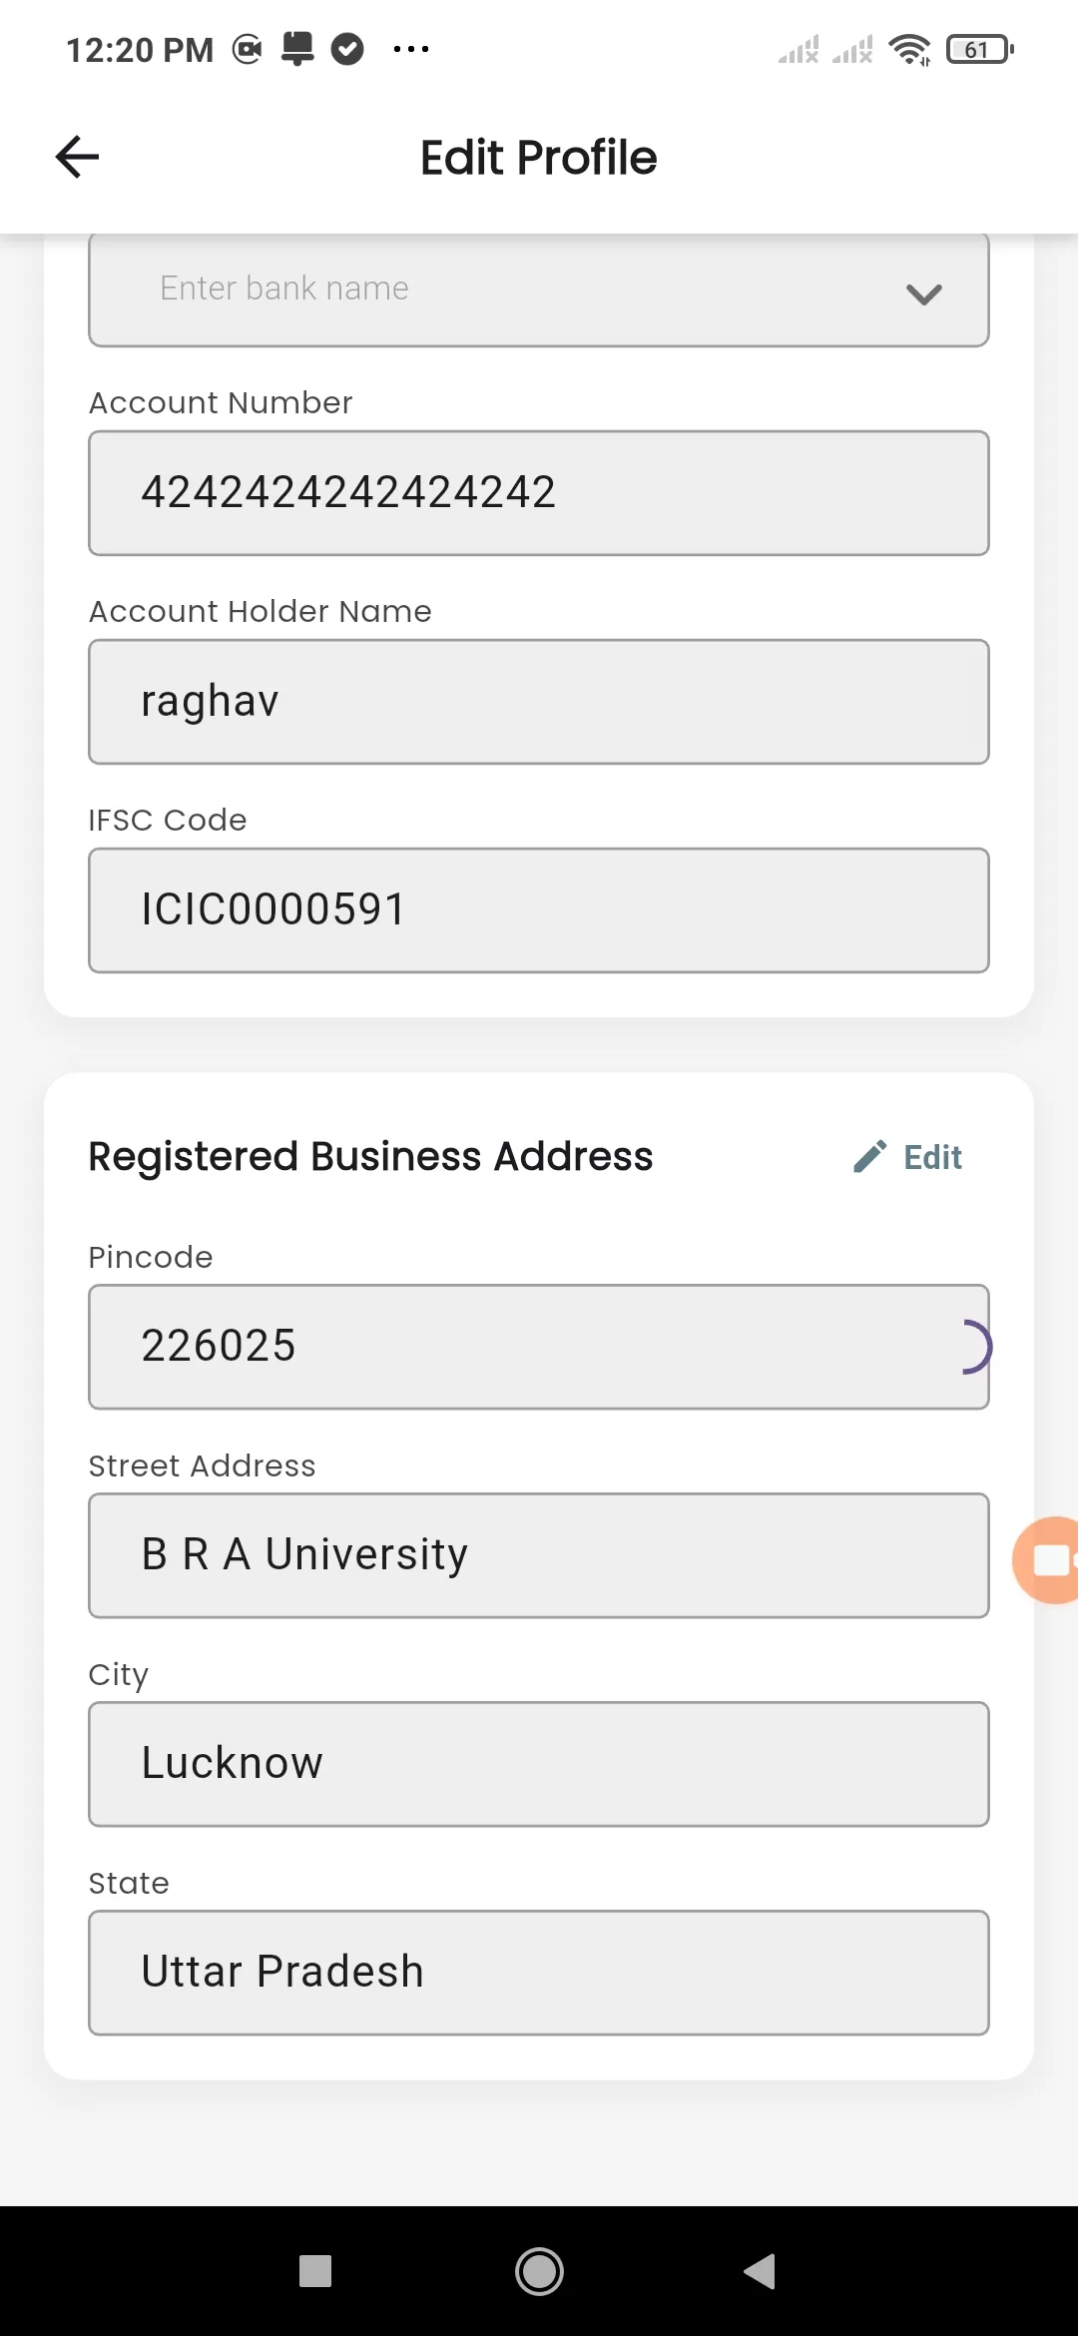Tap the Pincode field showing 226025
Viewport: 1078px width, 2336px height.
tap(539, 1347)
